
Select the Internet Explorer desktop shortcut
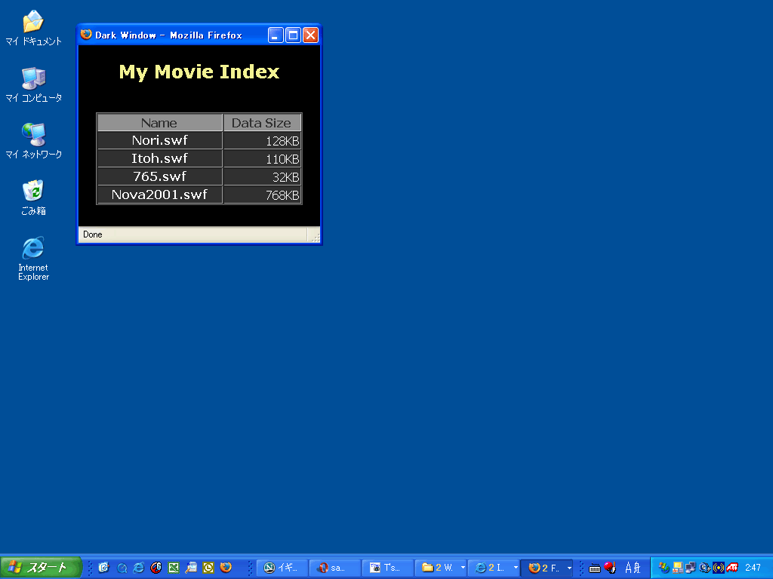click(x=33, y=248)
